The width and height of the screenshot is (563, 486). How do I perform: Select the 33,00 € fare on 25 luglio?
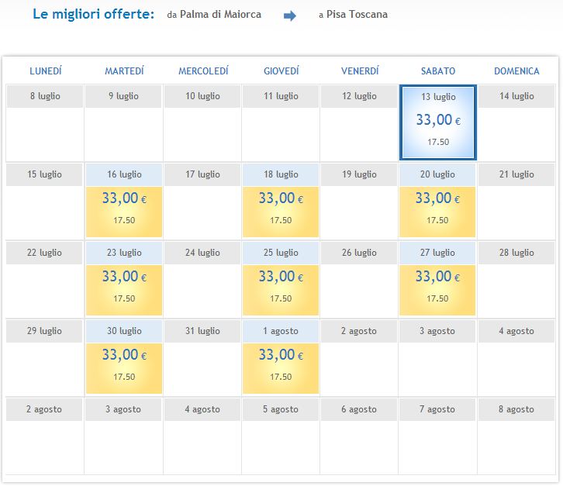pyautogui.click(x=281, y=290)
